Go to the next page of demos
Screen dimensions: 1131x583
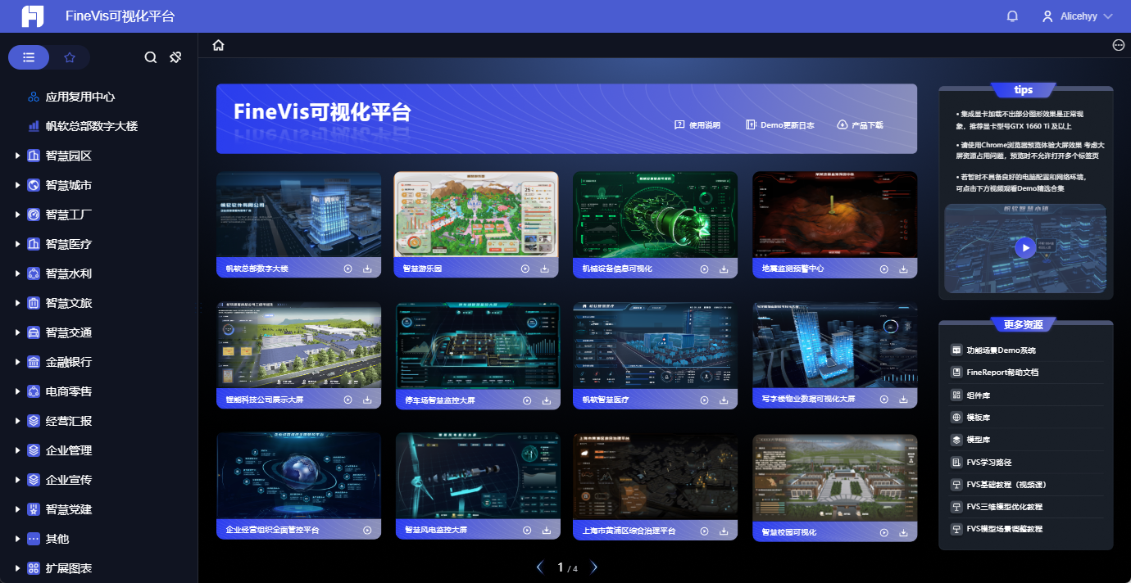594,566
